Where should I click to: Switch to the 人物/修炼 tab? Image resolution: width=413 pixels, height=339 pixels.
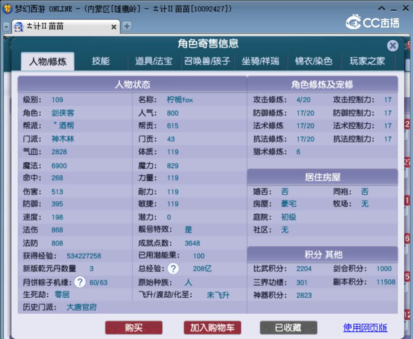[x=48, y=61]
